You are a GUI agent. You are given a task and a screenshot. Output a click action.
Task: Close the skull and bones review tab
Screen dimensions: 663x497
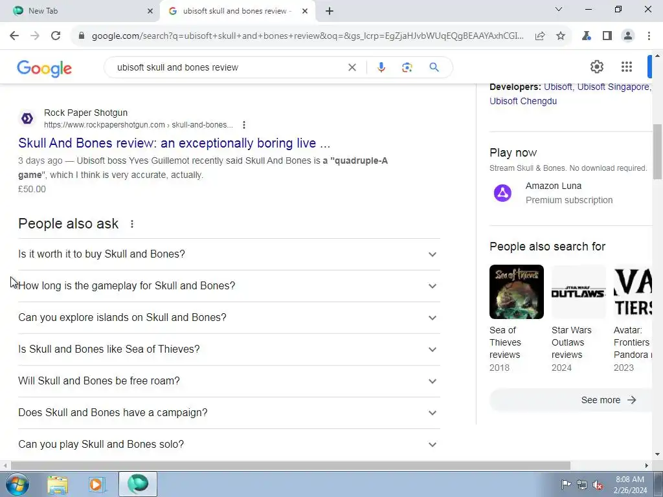305,11
